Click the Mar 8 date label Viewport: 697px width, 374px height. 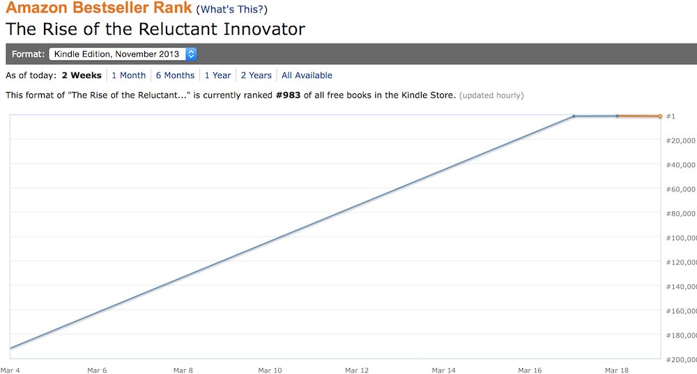coord(183,371)
